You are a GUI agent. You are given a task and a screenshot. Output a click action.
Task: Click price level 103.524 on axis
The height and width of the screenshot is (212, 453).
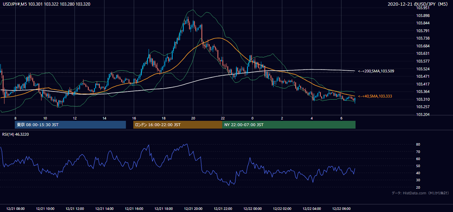423,69
